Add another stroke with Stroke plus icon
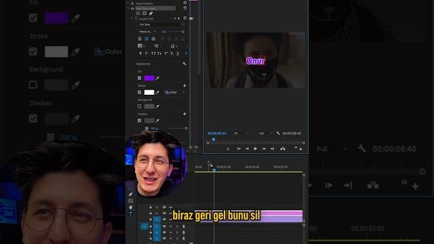Image resolution: width=434 pixels, height=244 pixels. click(184, 86)
